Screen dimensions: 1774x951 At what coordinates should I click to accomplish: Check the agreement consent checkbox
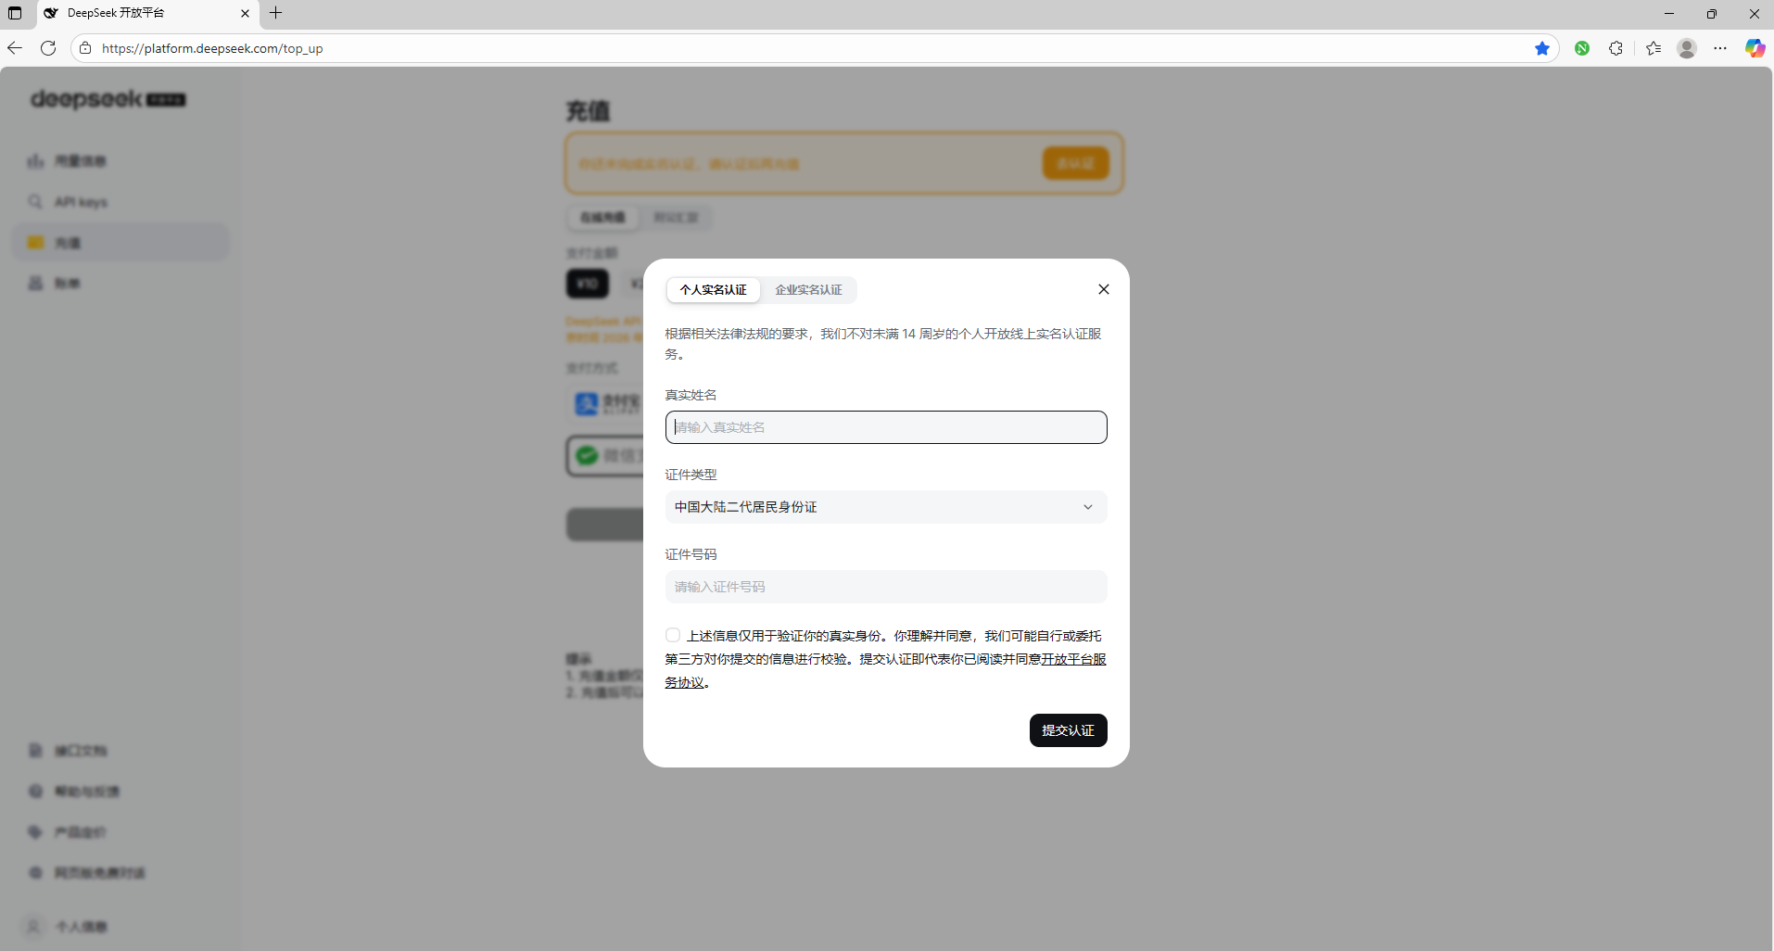673,635
